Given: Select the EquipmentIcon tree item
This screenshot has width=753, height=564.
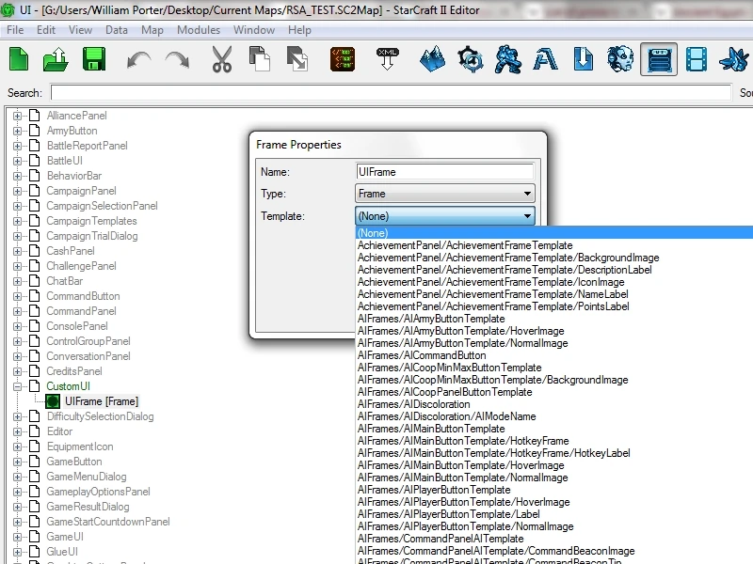Looking at the screenshot, I should tap(80, 446).
